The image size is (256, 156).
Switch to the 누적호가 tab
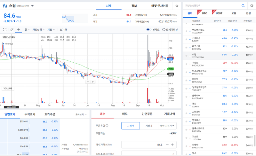30,114
